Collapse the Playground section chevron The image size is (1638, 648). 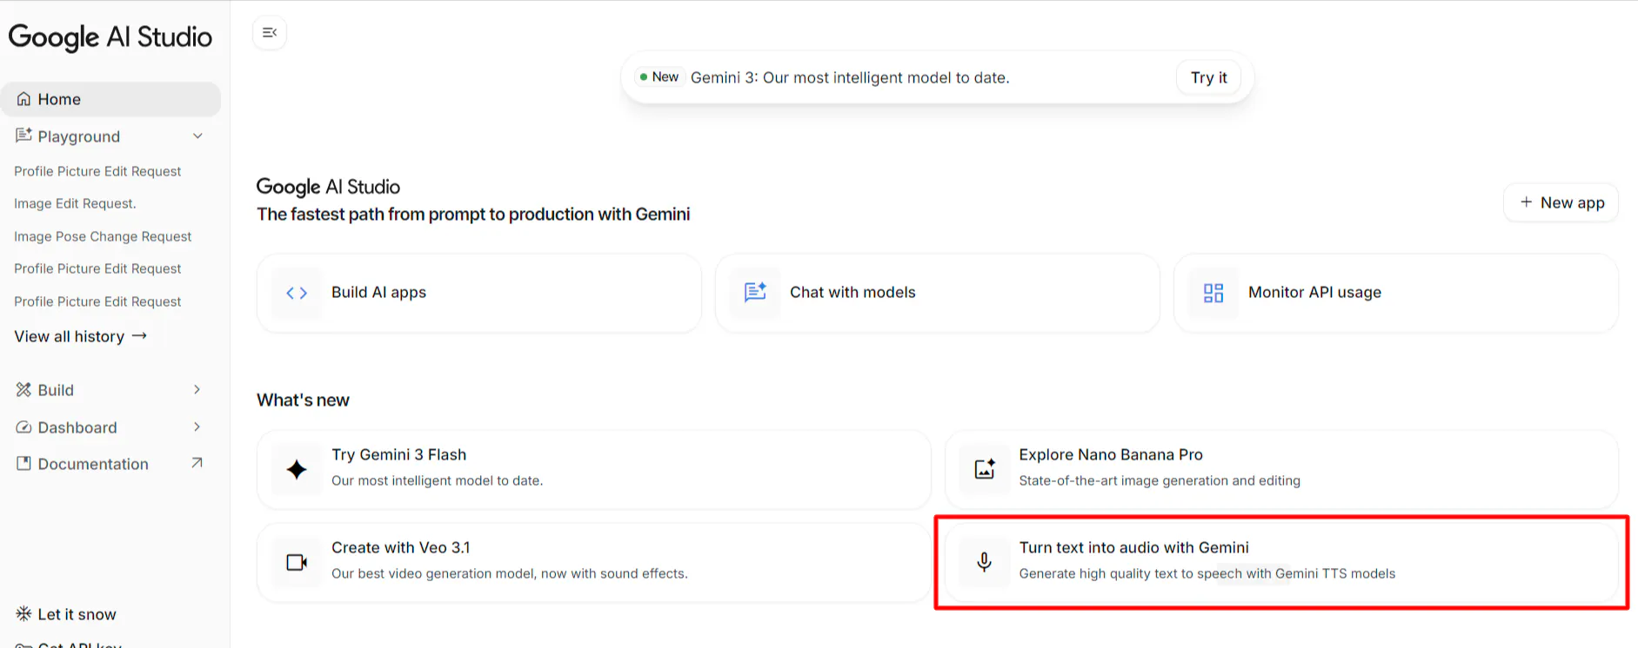tap(197, 136)
